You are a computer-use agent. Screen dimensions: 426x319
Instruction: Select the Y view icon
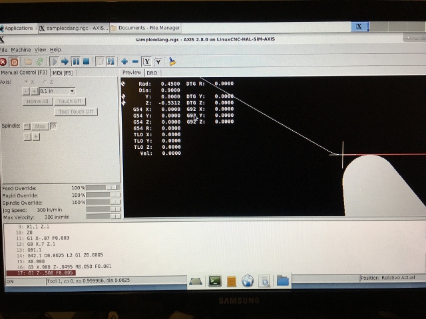[x=147, y=62]
